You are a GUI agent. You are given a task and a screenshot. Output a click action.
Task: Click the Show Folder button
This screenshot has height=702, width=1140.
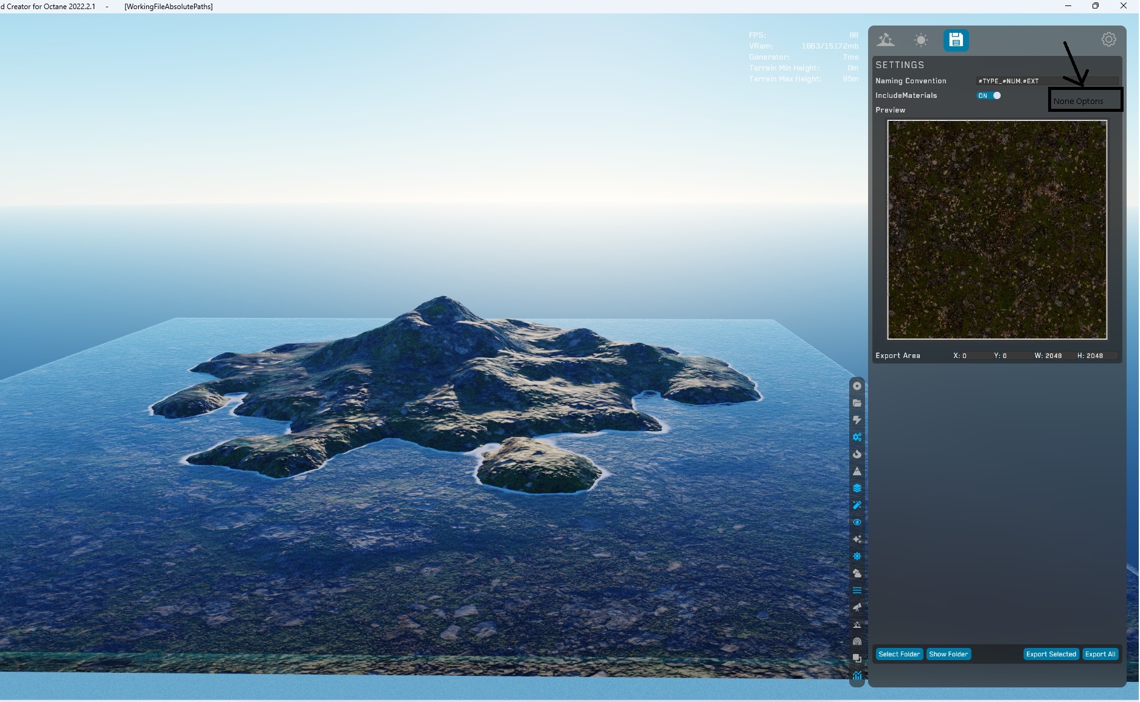point(948,654)
